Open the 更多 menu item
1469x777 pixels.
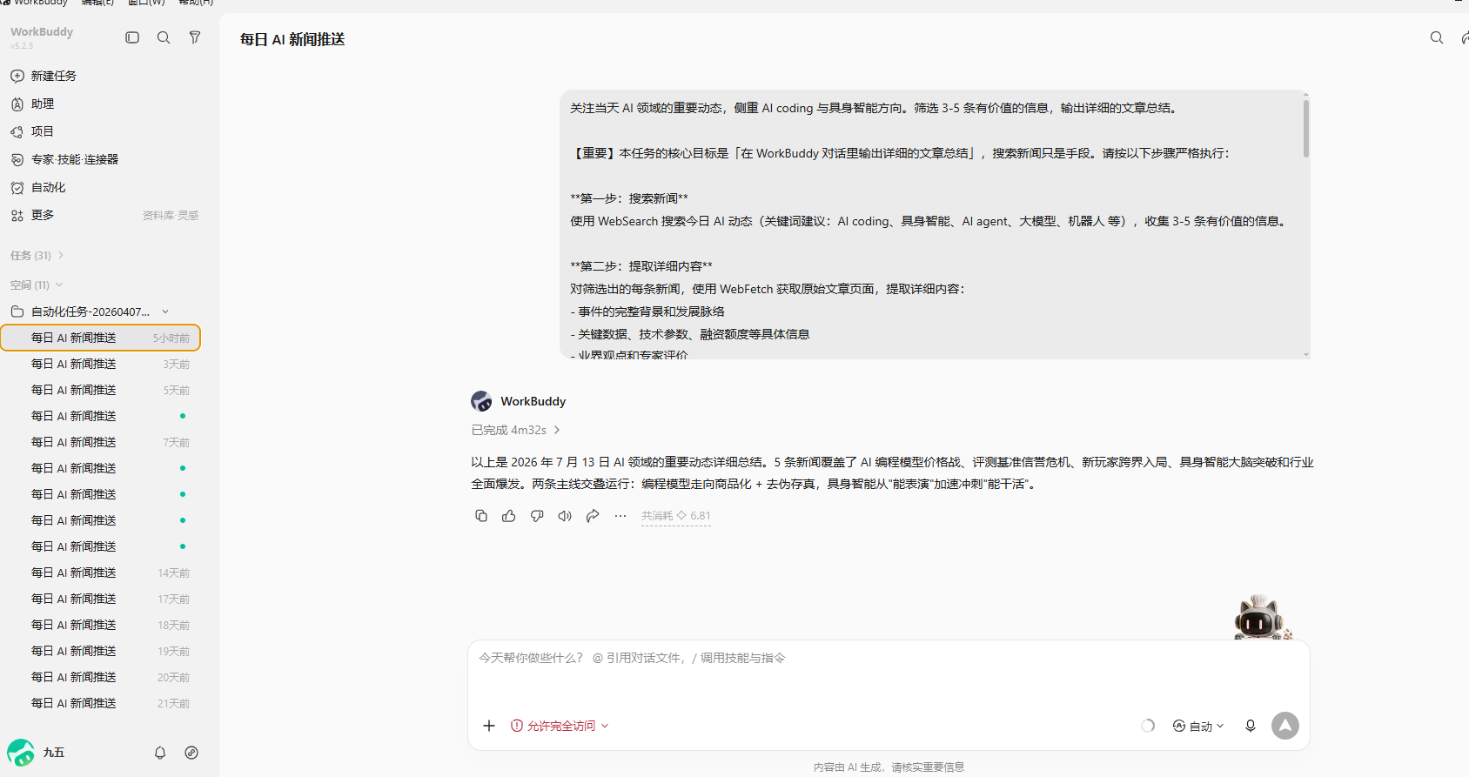43,215
